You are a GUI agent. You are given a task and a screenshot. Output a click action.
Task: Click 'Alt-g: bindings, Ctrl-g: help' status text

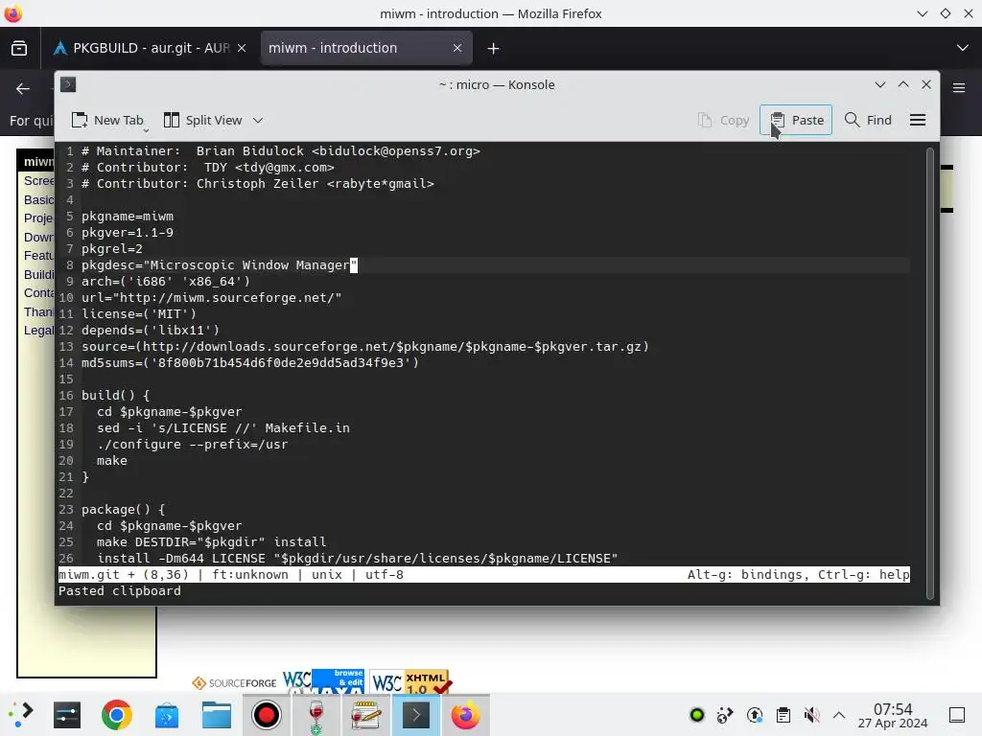tap(798, 575)
